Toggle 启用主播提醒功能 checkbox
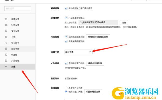This screenshot has width=162, height=100. [66, 41]
